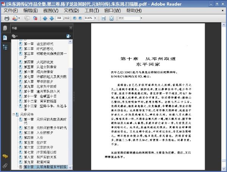Select bookmark 第十二章 南京的陷落
Image resolution: width=227 pixels, height=172 pixels.
tap(40, 101)
